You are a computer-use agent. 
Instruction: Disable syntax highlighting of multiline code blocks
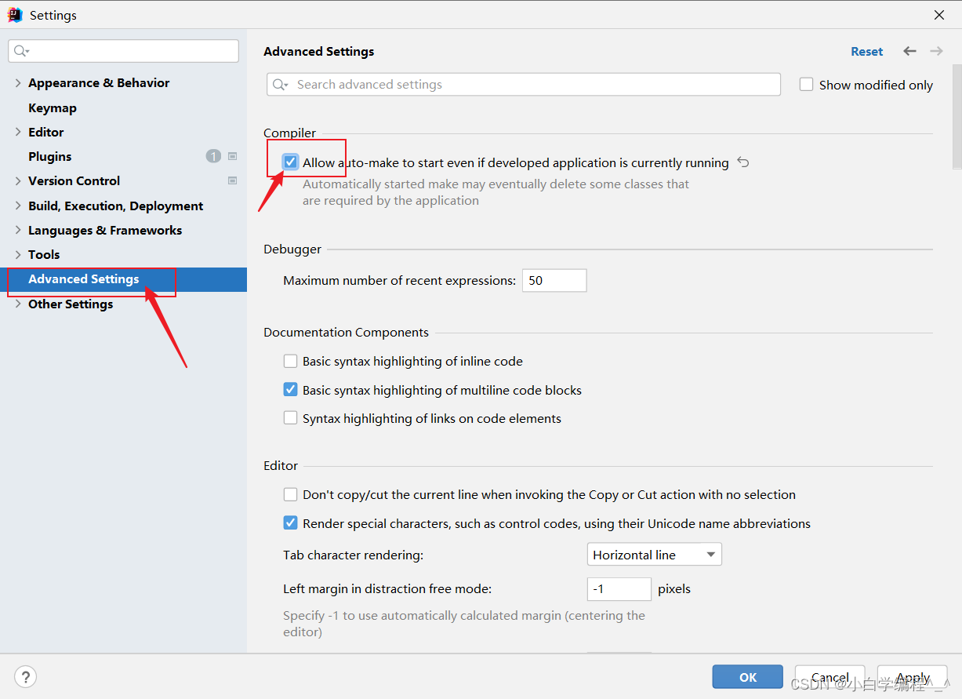pos(291,390)
